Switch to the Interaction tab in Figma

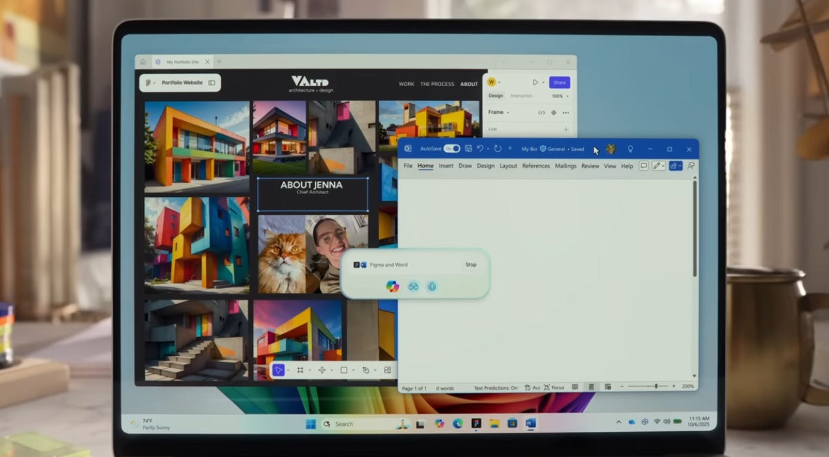pyautogui.click(x=521, y=96)
